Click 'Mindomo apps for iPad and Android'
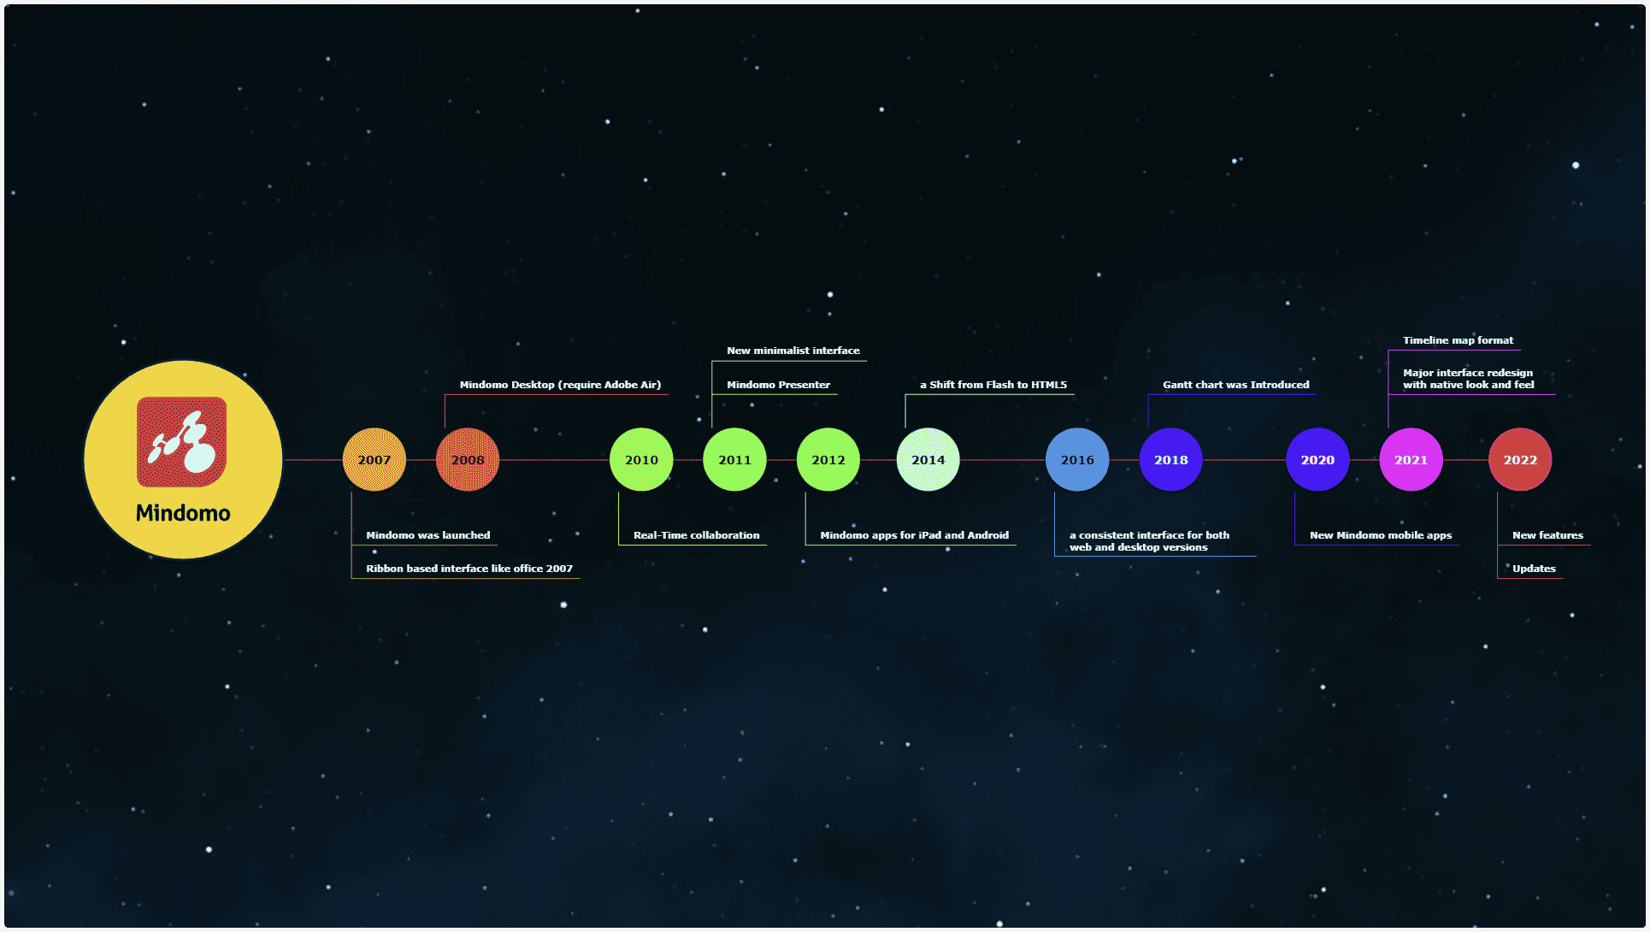The width and height of the screenshot is (1650, 932). (914, 535)
